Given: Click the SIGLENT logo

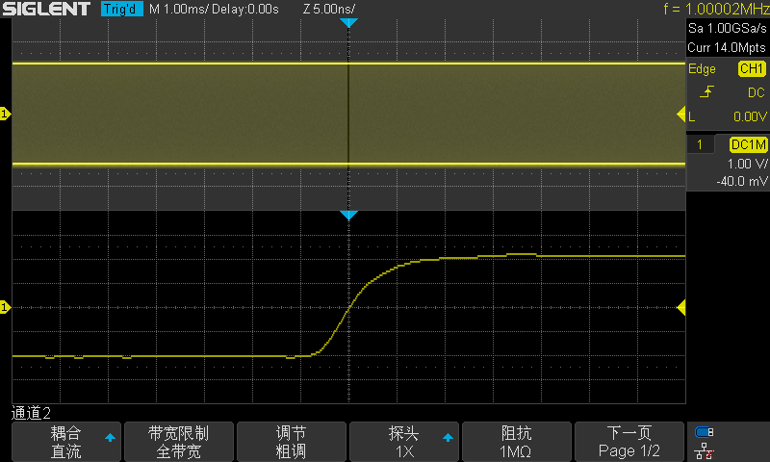Looking at the screenshot, I should tap(48, 9).
